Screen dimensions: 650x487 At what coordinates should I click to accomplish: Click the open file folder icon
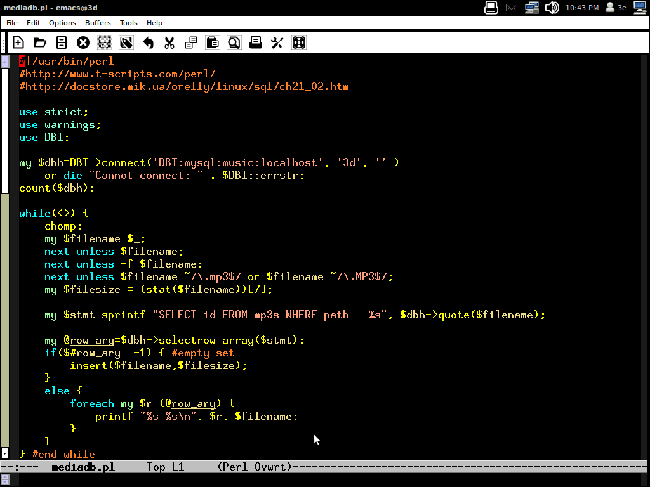click(x=40, y=42)
